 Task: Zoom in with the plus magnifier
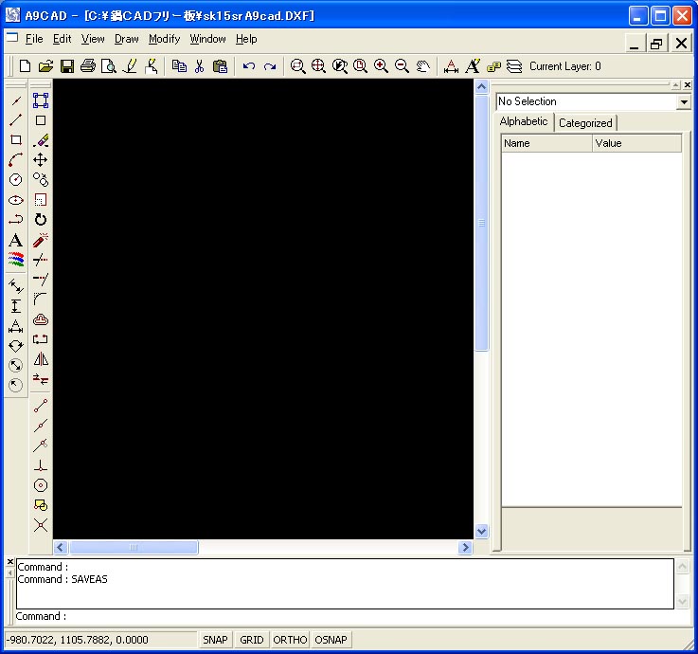click(x=381, y=66)
